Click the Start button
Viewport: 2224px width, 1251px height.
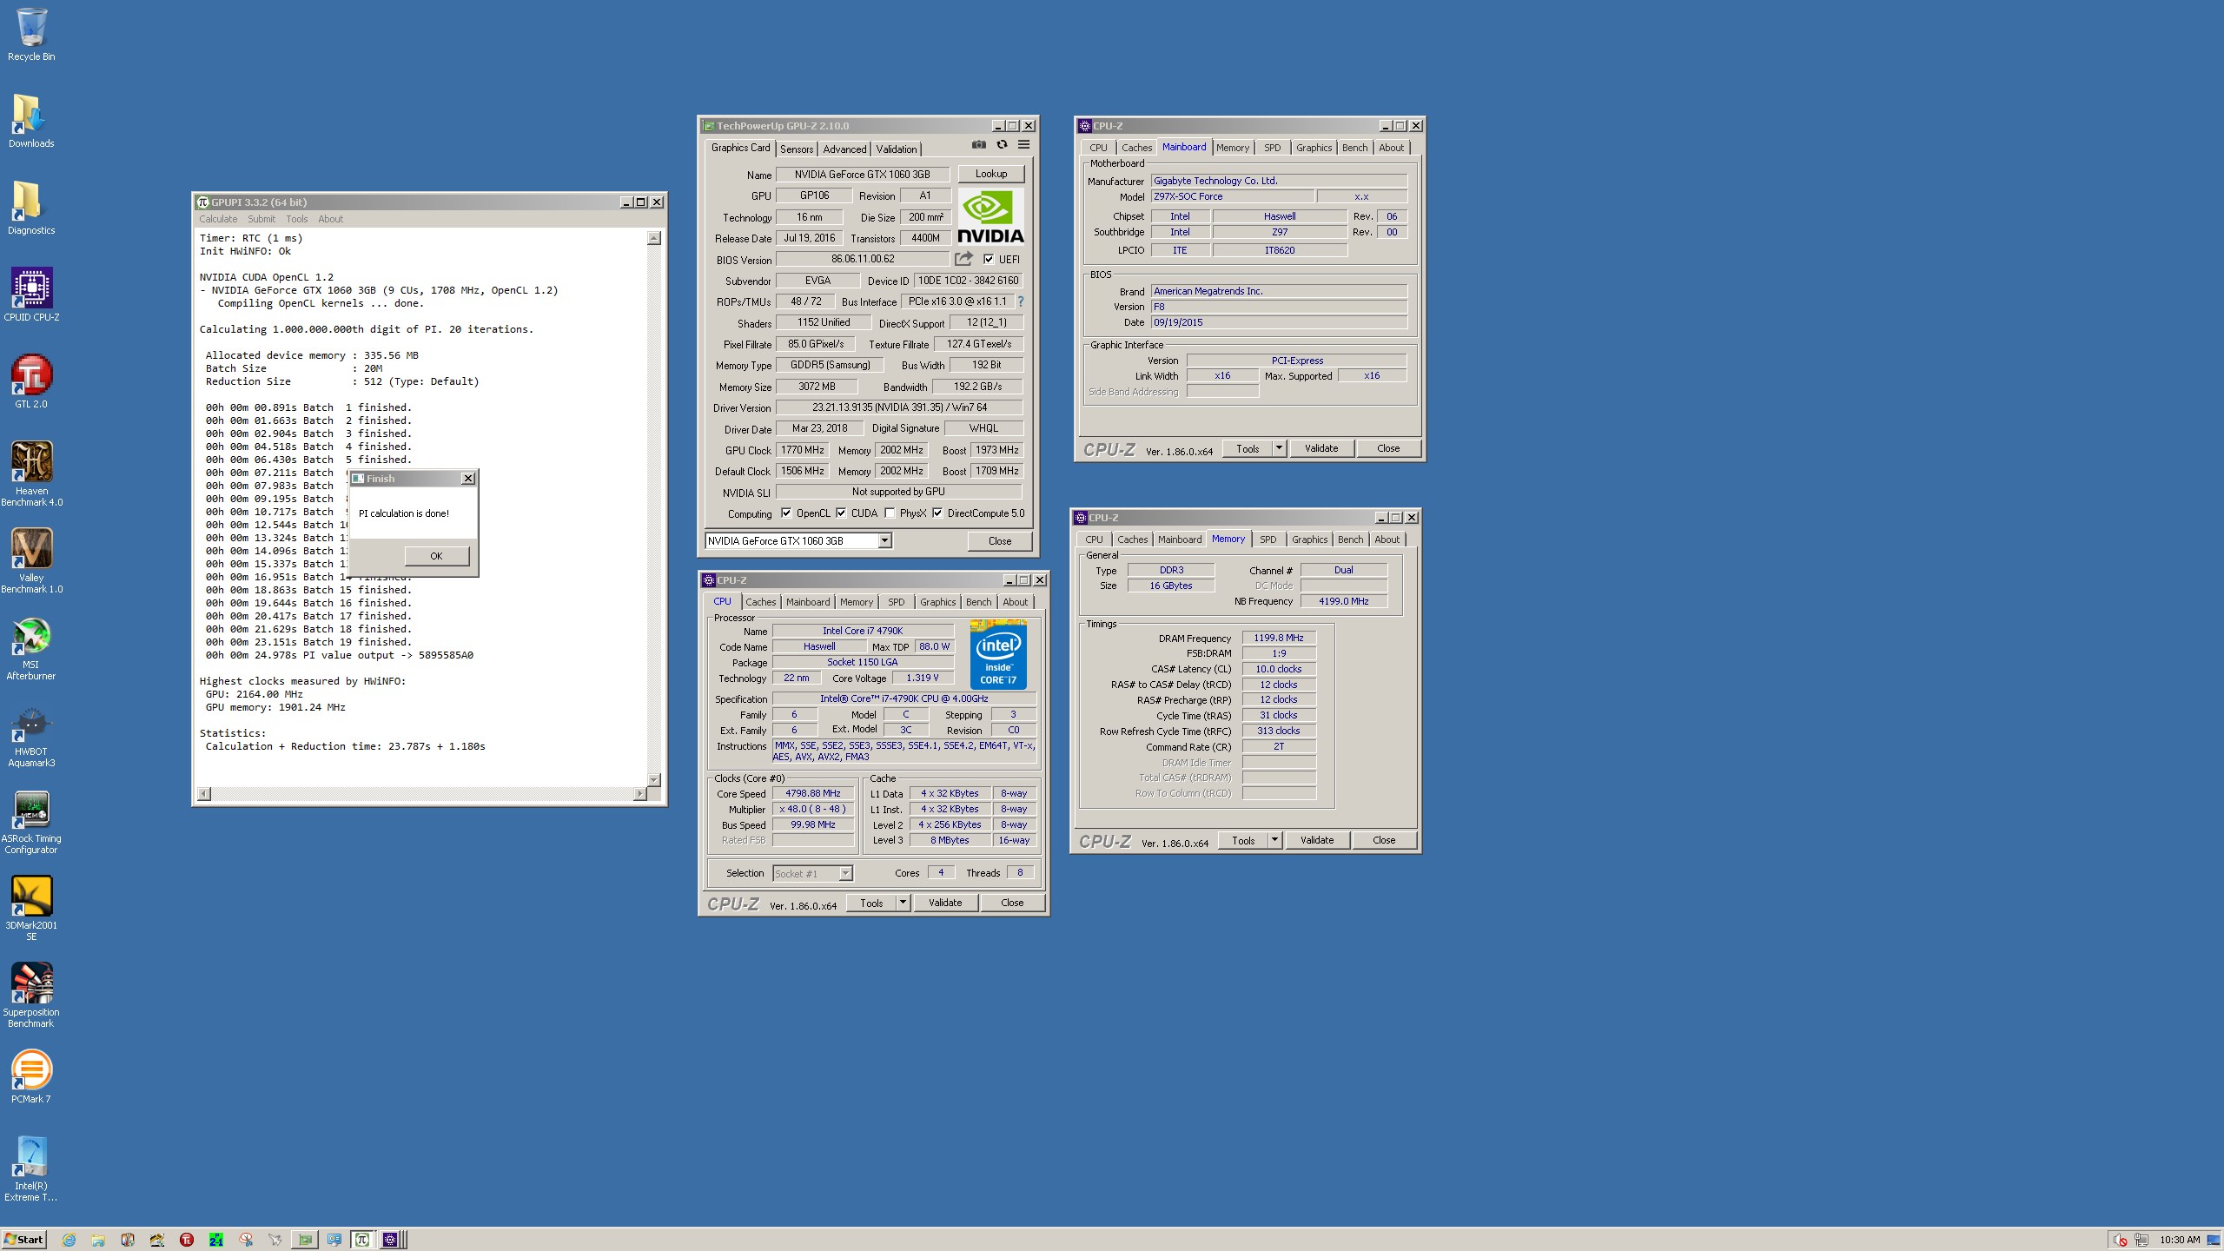(x=24, y=1240)
